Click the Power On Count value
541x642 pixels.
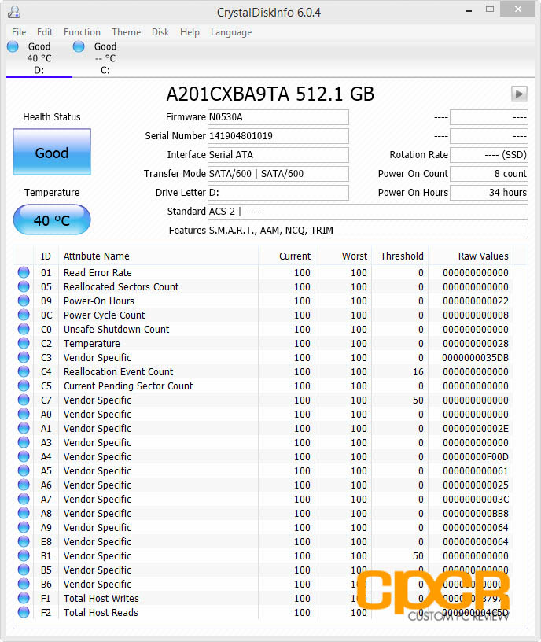tap(489, 174)
